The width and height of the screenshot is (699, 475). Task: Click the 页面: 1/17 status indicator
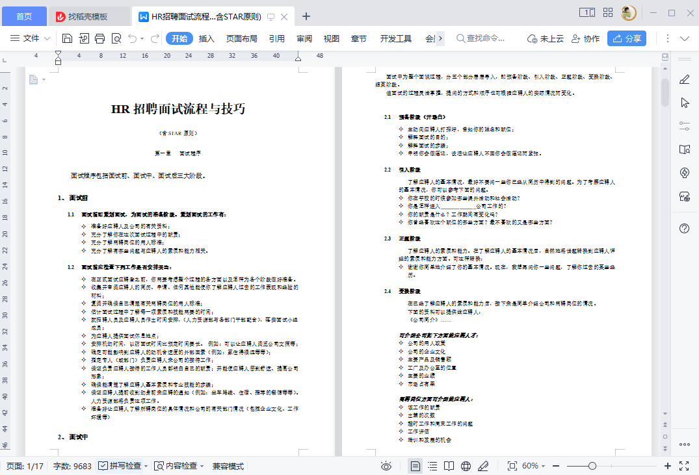coord(25,466)
